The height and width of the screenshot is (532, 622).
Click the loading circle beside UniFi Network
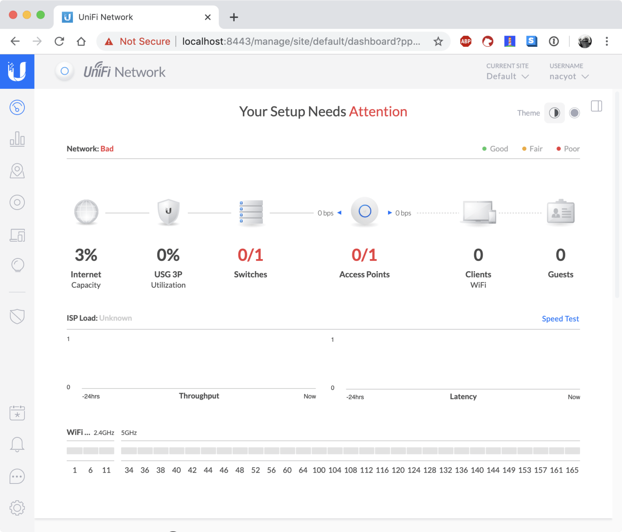pyautogui.click(x=65, y=71)
